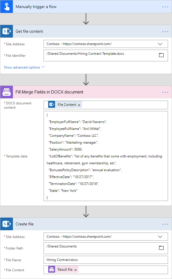Open ellipsis menu on Fill Merge Fields
This screenshot has width=172, height=279.
[165, 92]
